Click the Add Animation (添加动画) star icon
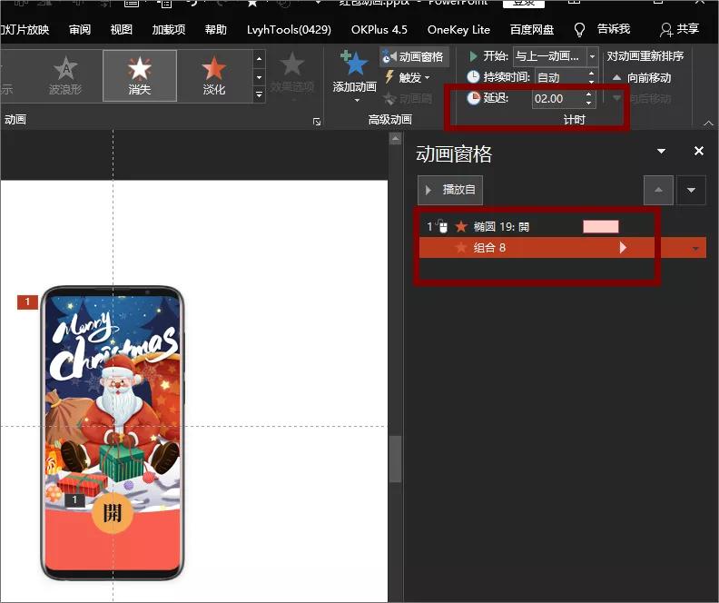 [x=354, y=64]
